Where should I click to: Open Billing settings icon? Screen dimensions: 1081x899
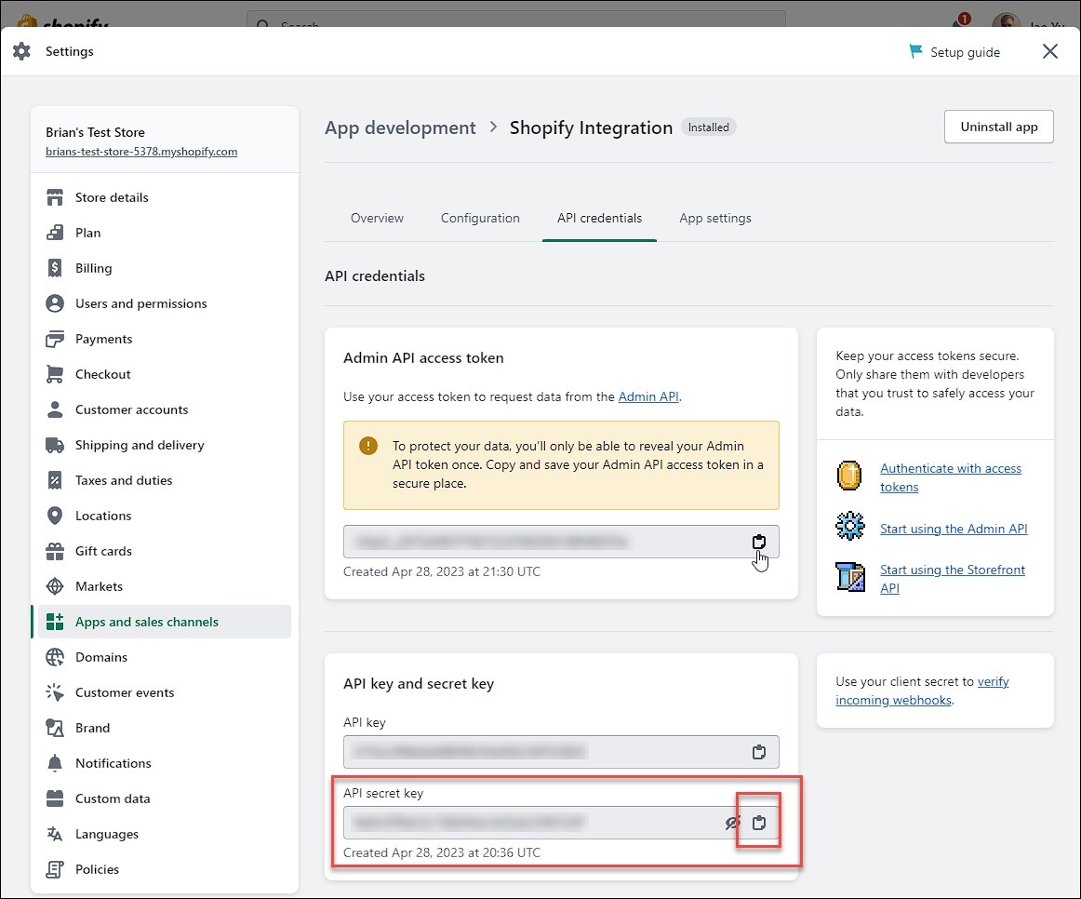pyautogui.click(x=55, y=268)
